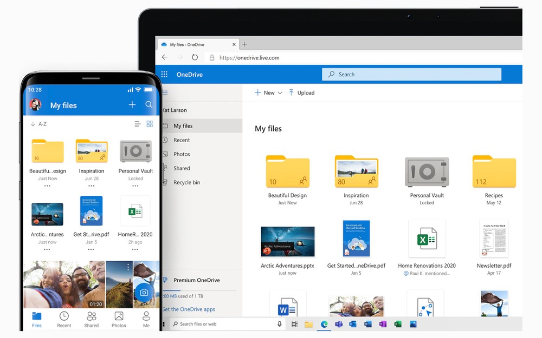Select My files in the web sidebar
The image size is (542, 338).
pyautogui.click(x=202, y=126)
